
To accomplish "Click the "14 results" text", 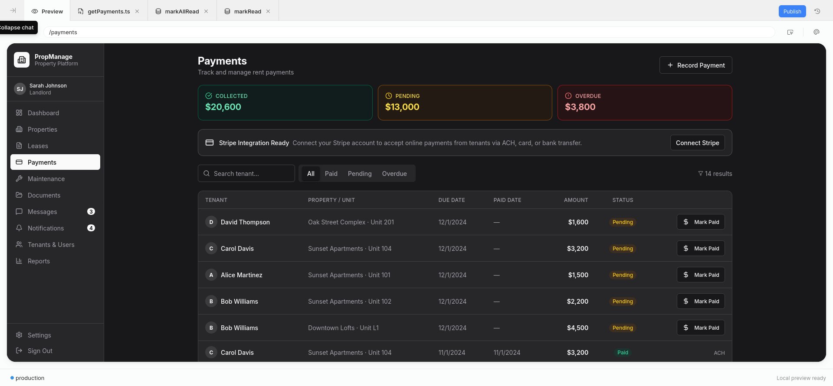I will tap(718, 173).
